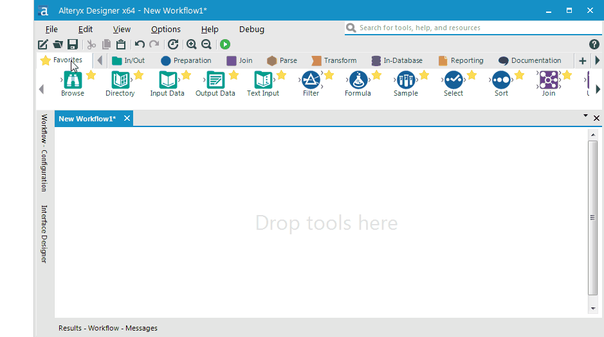Image resolution: width=604 pixels, height=337 pixels.
Task: Switch to the Parse tool category
Action: coord(282,60)
